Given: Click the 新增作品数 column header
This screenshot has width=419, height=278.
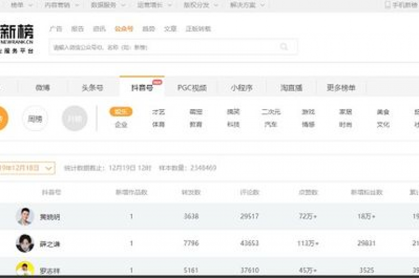Looking at the screenshot, I should pyautogui.click(x=131, y=192).
